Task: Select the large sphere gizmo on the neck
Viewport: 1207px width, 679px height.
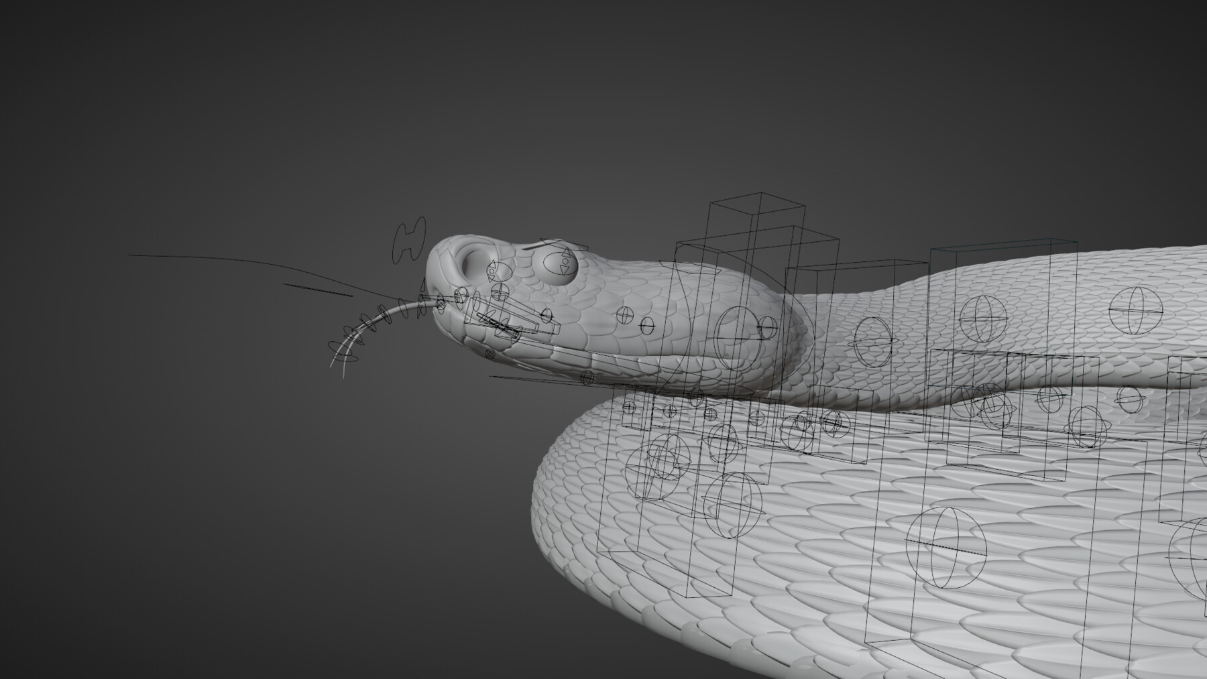Action: pyautogui.click(x=737, y=336)
